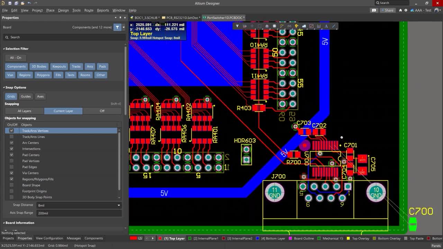The image size is (443, 249).
Task: Toggle the Vias selection filter button
Action: coord(10,75)
